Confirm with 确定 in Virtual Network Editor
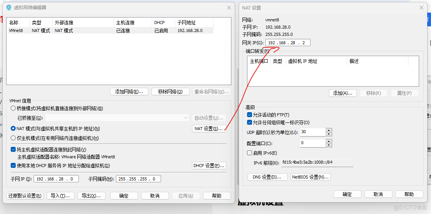Screen dimensions: 431x214 (x=124, y=196)
